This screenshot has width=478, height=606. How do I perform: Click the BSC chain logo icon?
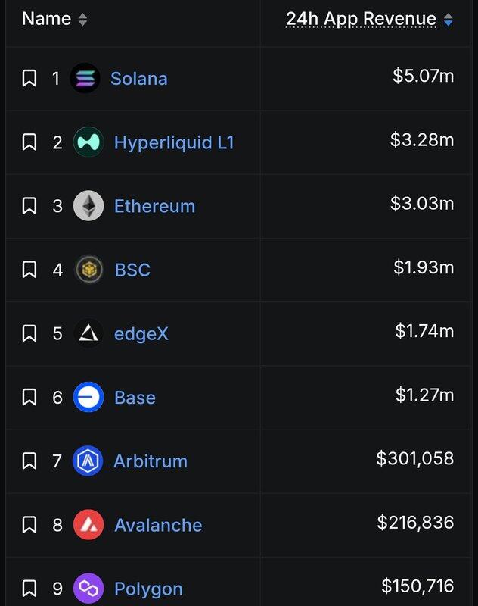pyautogui.click(x=88, y=270)
